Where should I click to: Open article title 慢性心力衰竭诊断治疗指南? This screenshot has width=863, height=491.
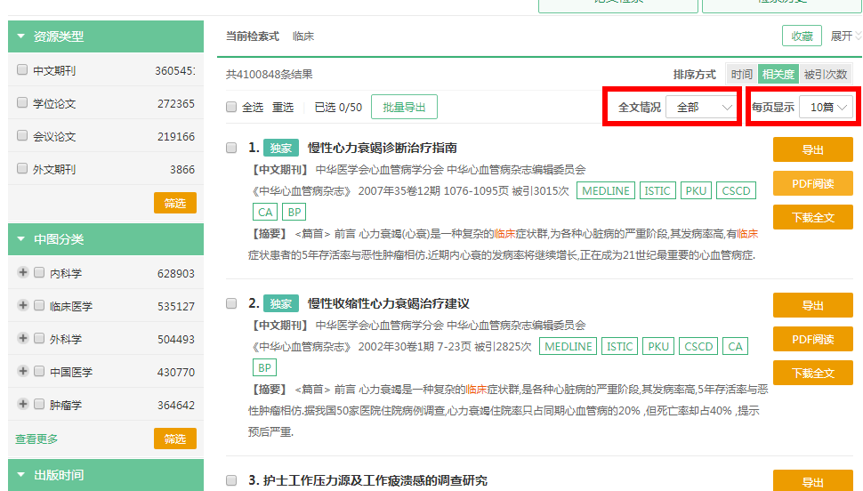click(382, 148)
